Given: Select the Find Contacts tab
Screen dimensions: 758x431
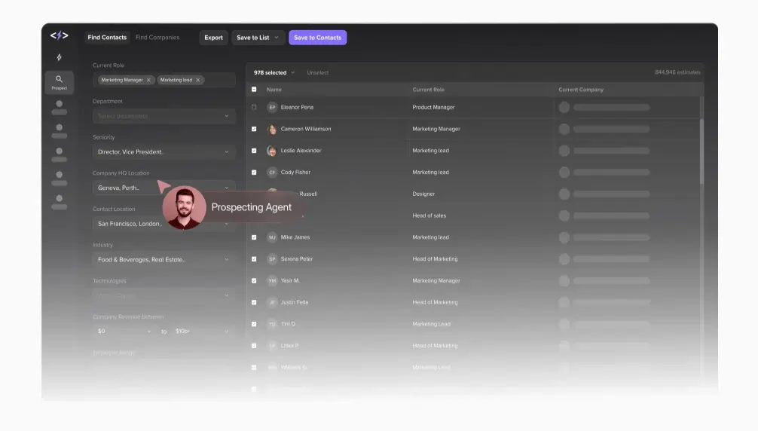Looking at the screenshot, I should [107, 38].
